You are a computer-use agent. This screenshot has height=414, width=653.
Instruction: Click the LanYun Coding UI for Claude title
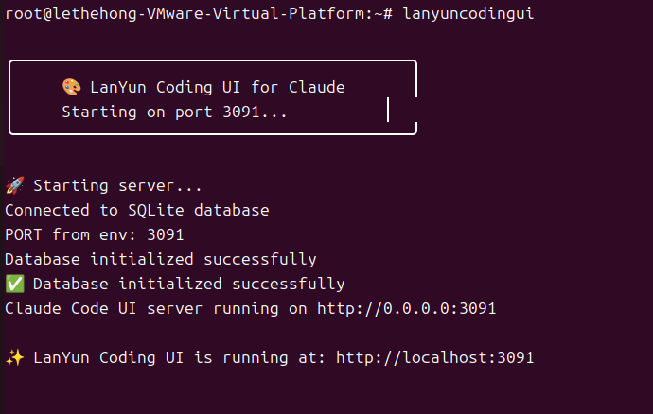218,87
